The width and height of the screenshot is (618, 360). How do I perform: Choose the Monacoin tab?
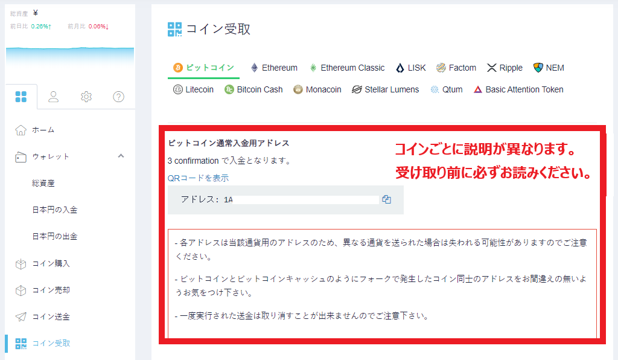[x=317, y=89]
